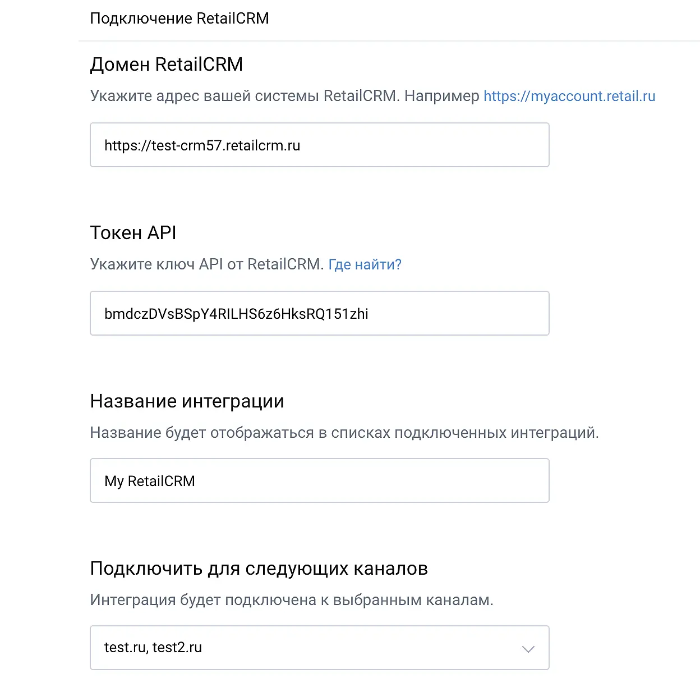Screen dimensions: 700x678
Task: Click the "Интеграция будет подключена" description text
Action: coord(291,600)
